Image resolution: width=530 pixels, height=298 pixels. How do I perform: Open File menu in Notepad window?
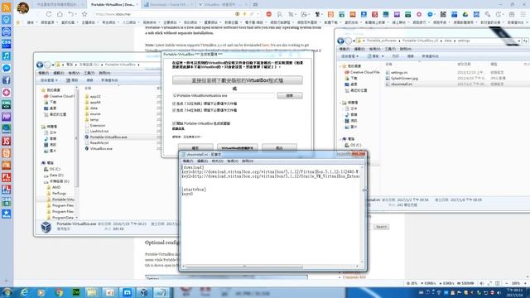[188, 161]
